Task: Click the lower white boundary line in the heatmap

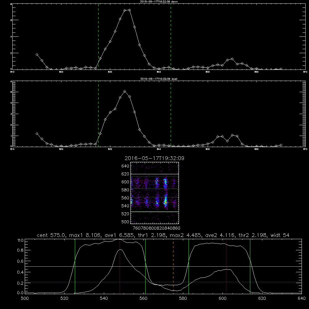Action: coord(155,212)
